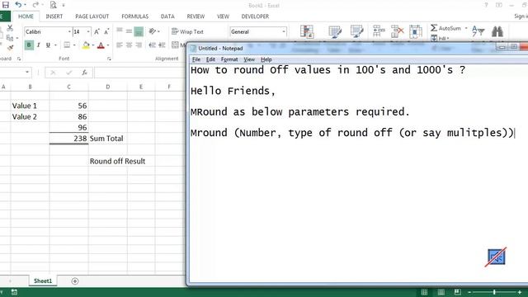Screen dimensions: 528x297
Task: Click the macro recording icon in the status bar
Action: pyautogui.click(x=14, y=292)
